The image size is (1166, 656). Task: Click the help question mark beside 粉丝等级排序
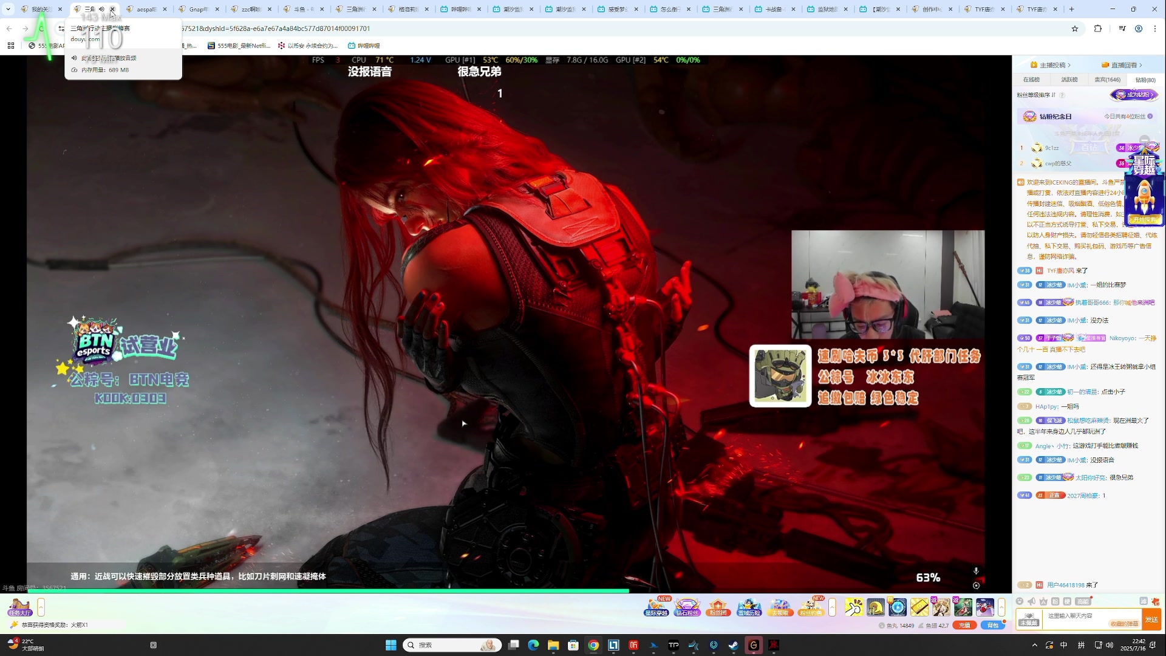1062,95
